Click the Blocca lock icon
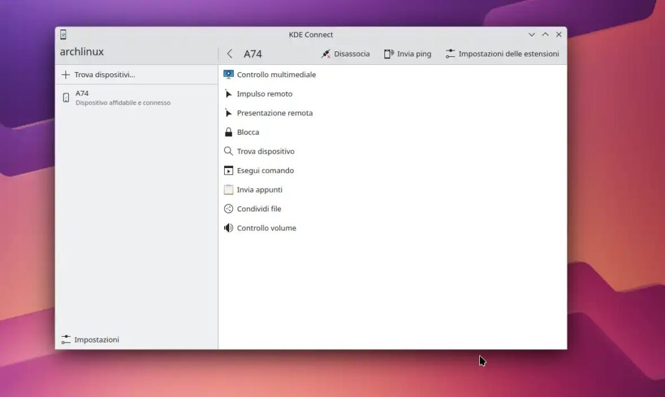The width and height of the screenshot is (665, 397). coord(228,132)
